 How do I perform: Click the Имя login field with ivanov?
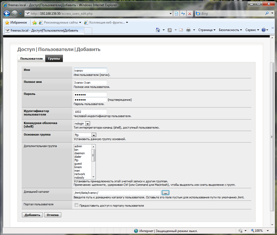(90, 70)
